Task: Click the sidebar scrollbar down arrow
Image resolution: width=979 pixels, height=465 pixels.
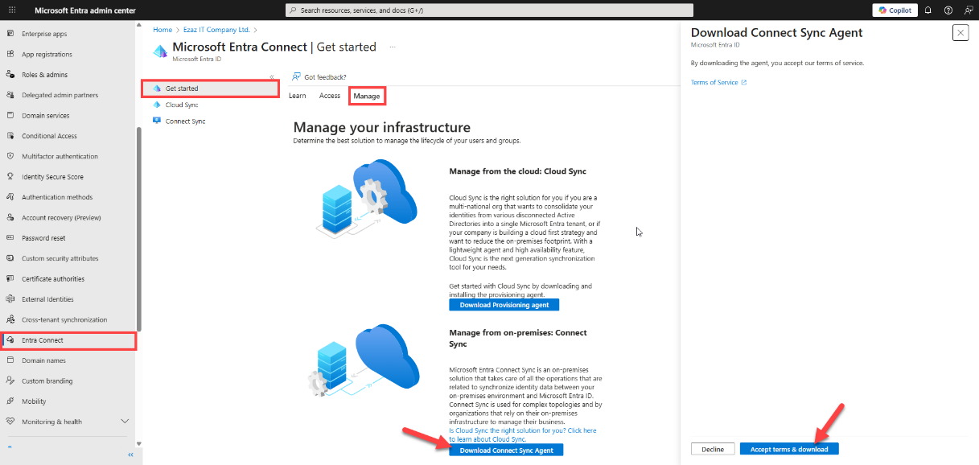Action: 139,443
